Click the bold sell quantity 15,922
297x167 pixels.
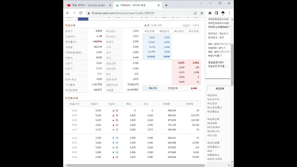coord(151,57)
